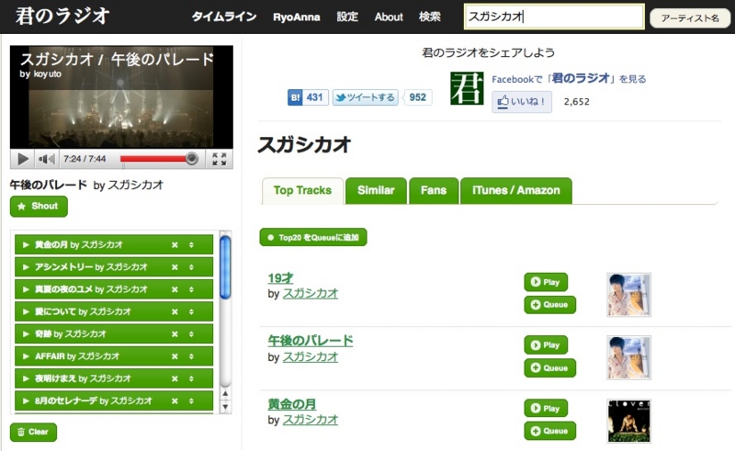Play the video in the player

click(x=22, y=159)
